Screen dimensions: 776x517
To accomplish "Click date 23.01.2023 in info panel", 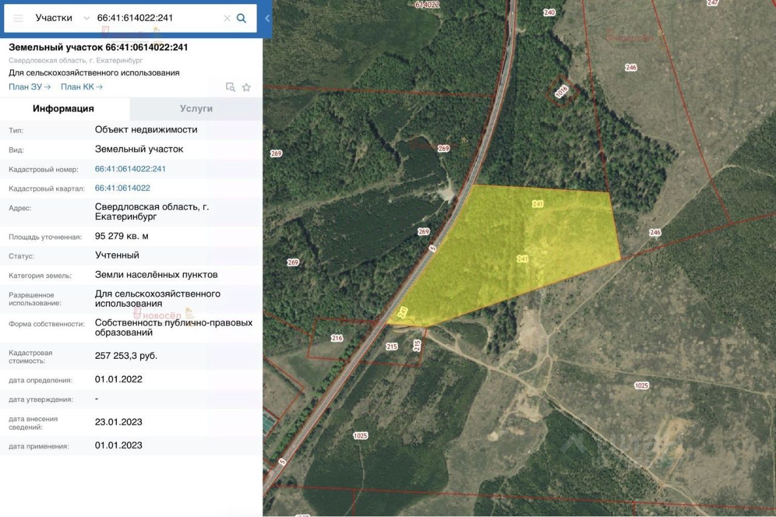I will coord(119,422).
